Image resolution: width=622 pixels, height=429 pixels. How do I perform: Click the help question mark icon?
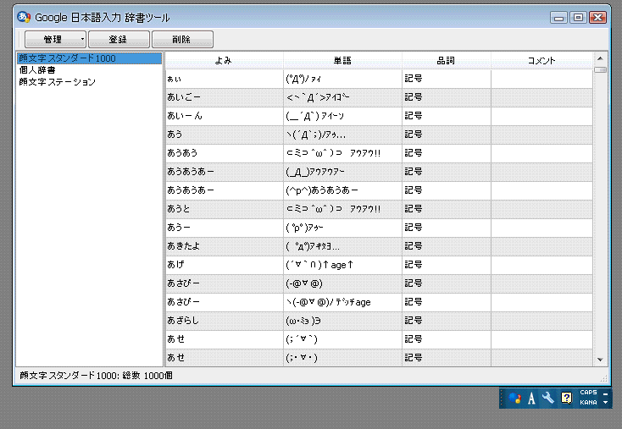tap(566, 398)
